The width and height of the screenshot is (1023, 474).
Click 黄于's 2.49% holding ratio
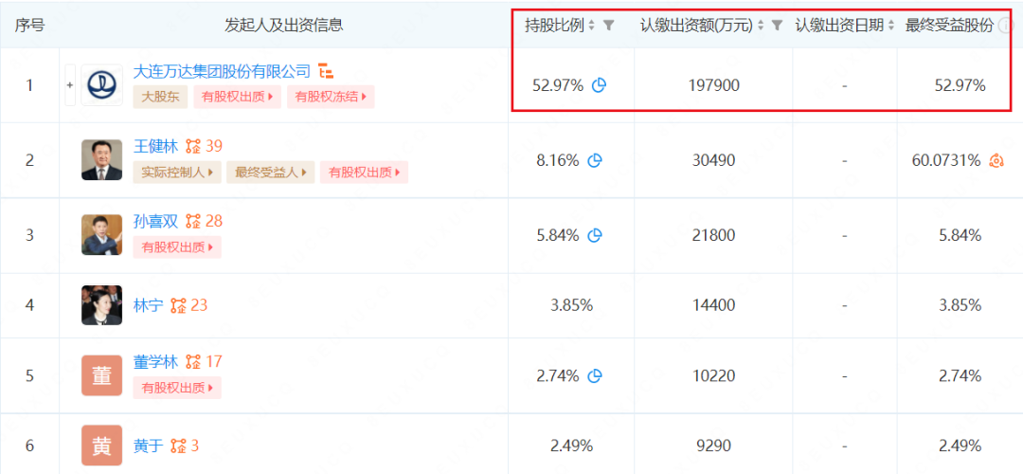point(571,446)
